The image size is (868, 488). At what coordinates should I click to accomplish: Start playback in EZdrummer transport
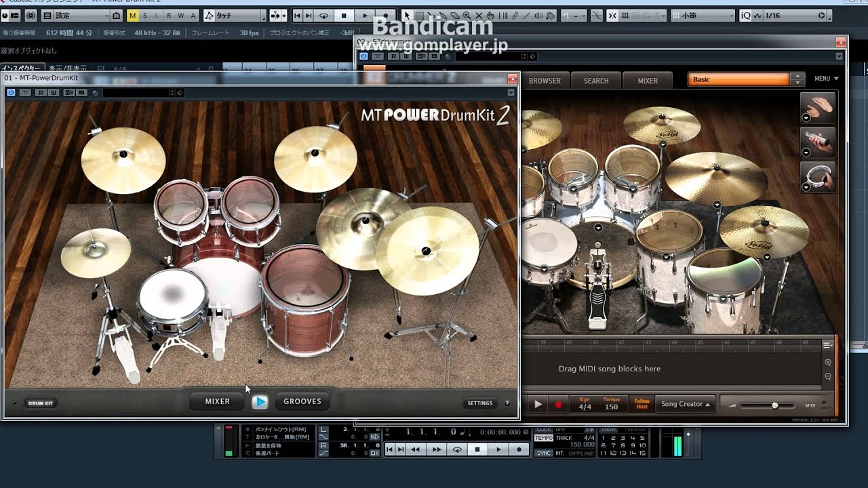[x=538, y=405]
